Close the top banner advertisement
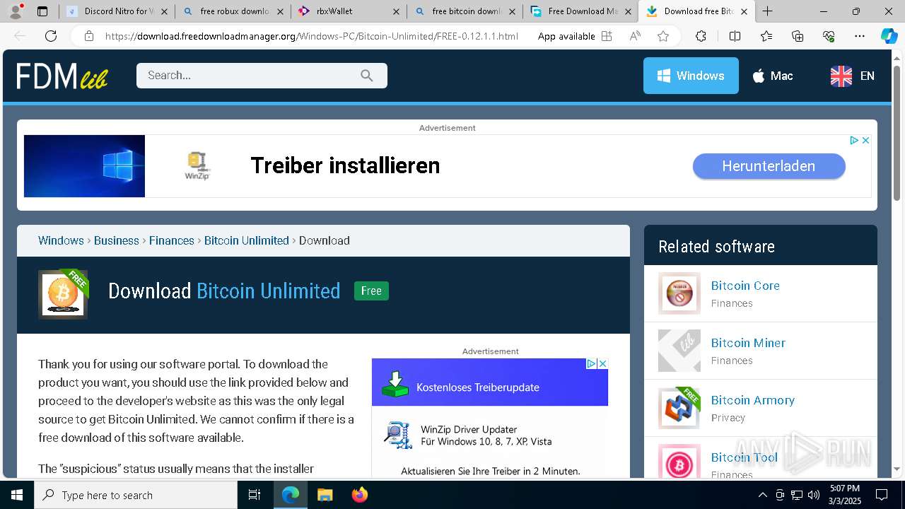This screenshot has height=509, width=905. pos(865,141)
